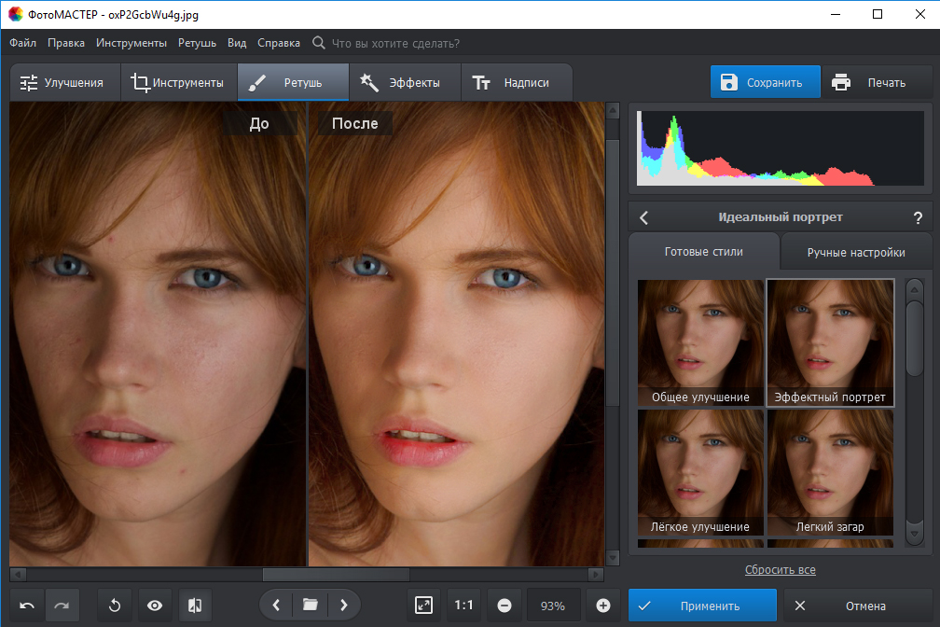Open the Надписи text tab

517,83
